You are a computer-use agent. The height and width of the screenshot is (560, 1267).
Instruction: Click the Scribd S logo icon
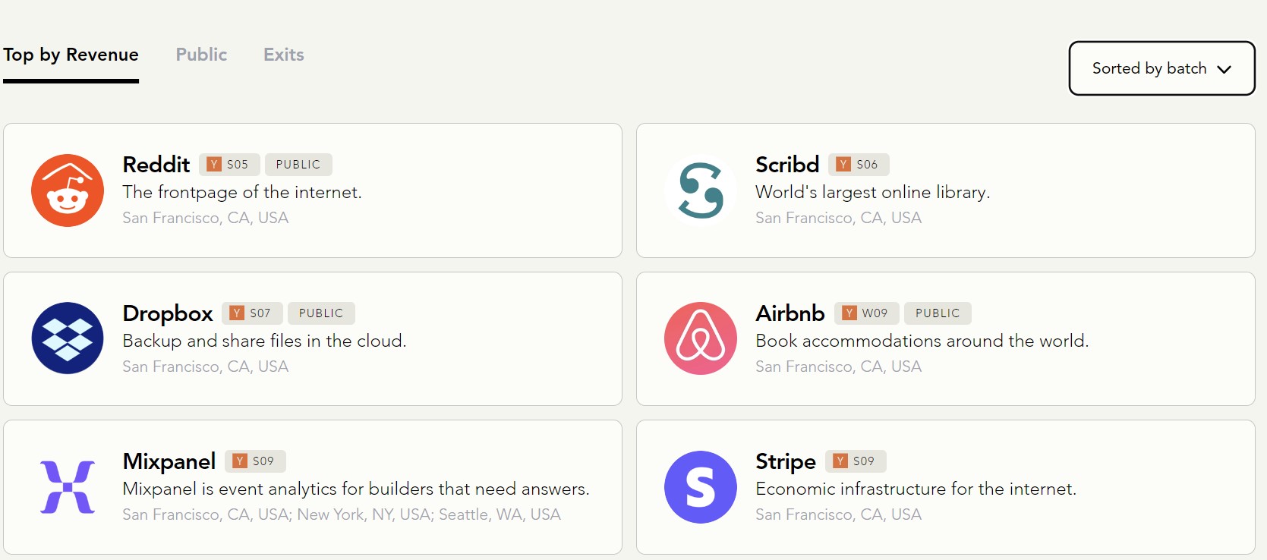[x=701, y=190]
